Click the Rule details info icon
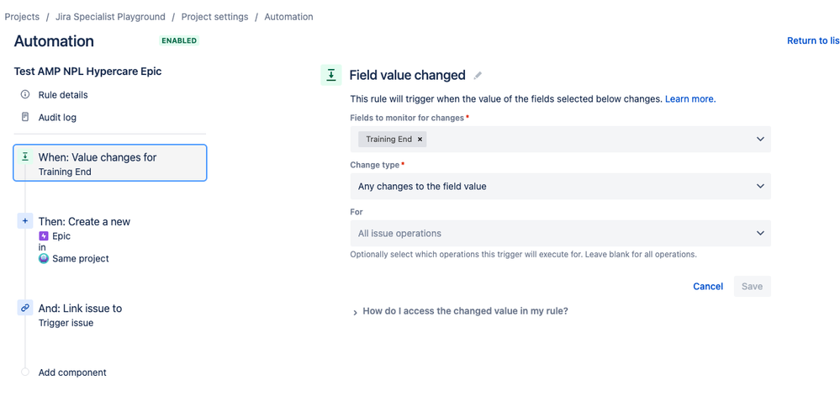The height and width of the screenshot is (407, 840). coord(25,95)
